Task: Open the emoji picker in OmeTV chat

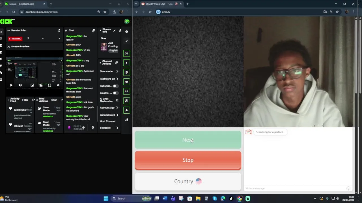Action: [348, 188]
